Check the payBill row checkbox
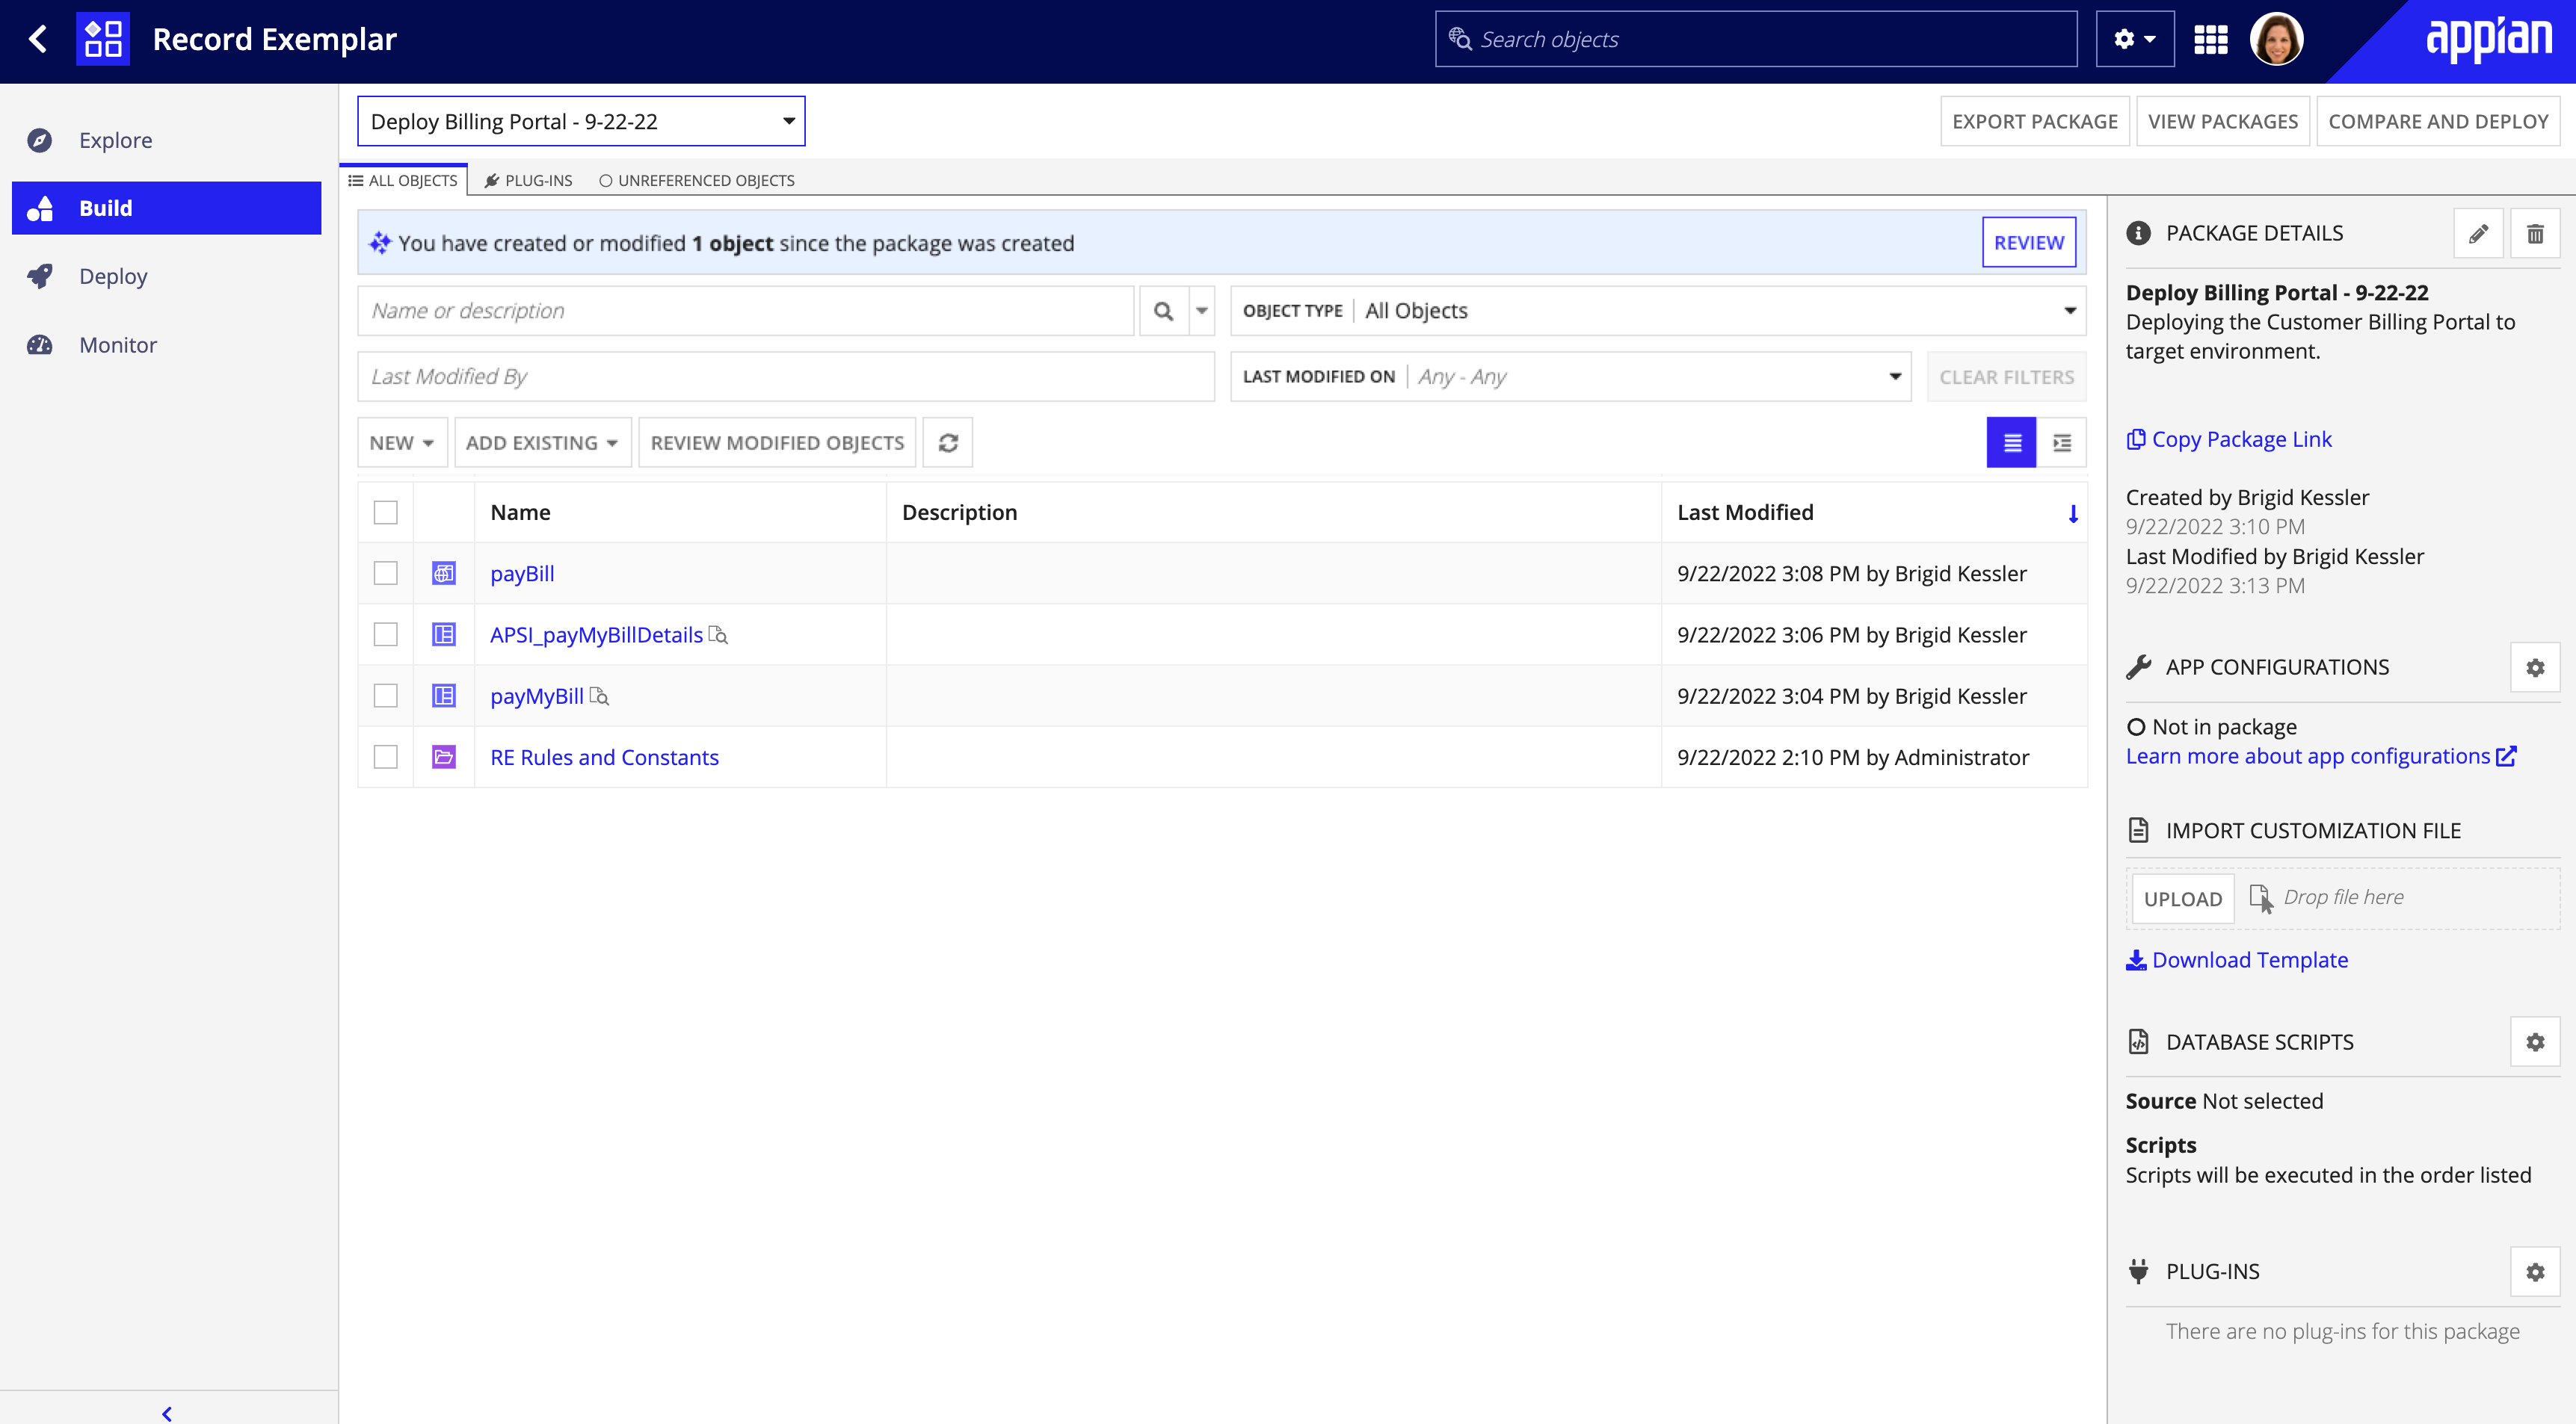 (385, 574)
